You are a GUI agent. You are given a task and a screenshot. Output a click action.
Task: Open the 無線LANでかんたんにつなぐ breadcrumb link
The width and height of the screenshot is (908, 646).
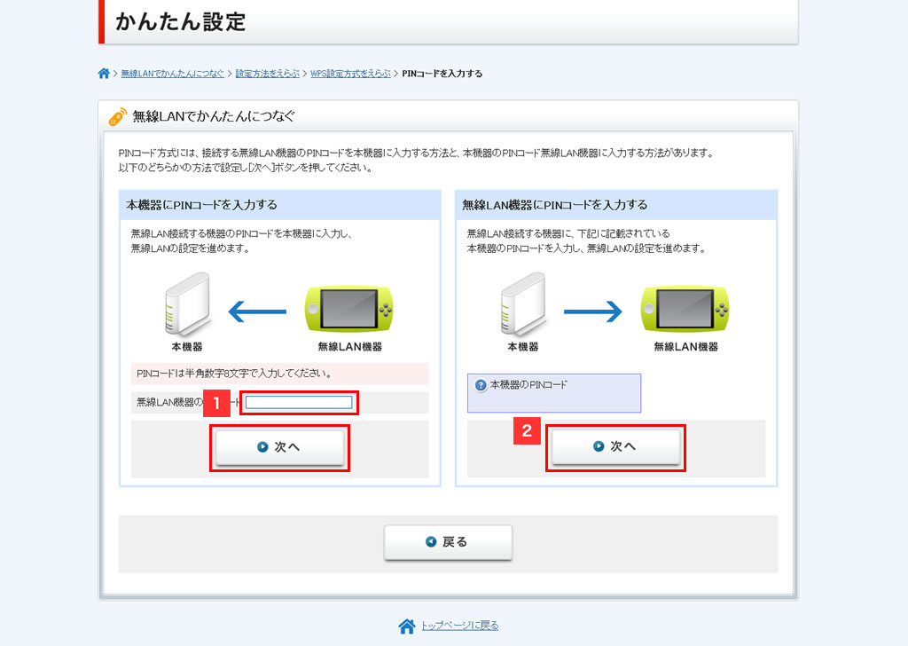(172, 74)
